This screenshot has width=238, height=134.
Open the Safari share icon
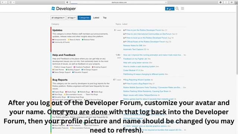(x=226, y=2)
